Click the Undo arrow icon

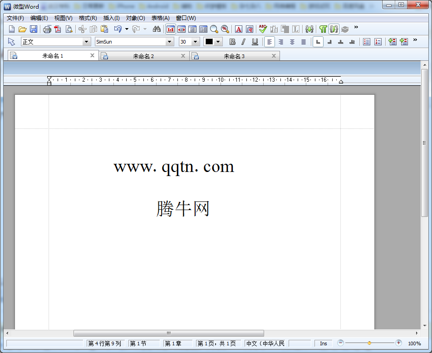pyautogui.click(x=118, y=29)
